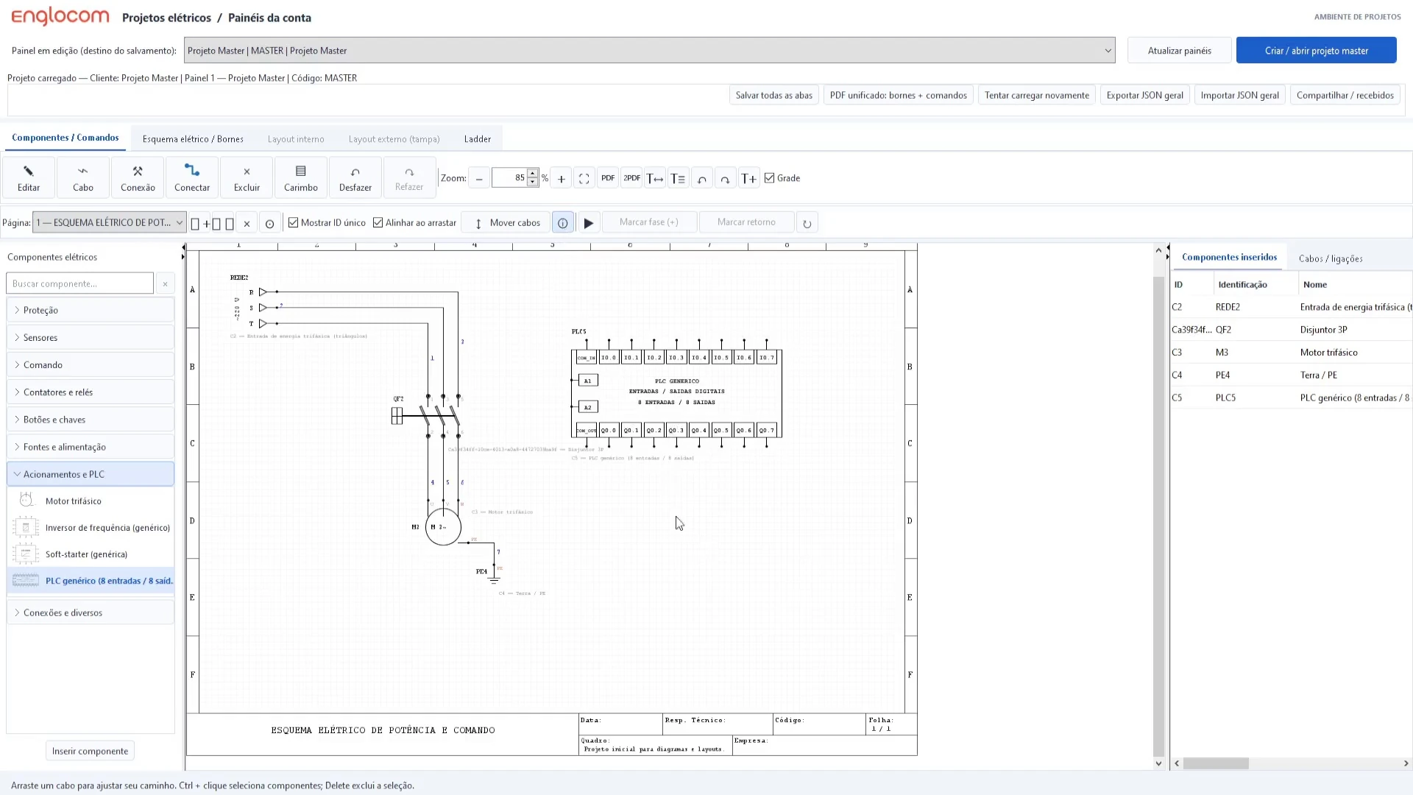Activate the Cabo cable tool
This screenshot has height=795, width=1413.
click(x=83, y=178)
